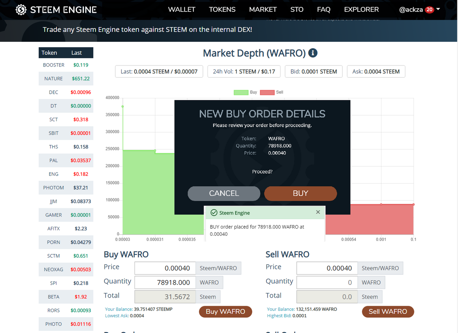458x333 pixels.
Task: Cancel the new buy order dialog
Action: coord(224,194)
